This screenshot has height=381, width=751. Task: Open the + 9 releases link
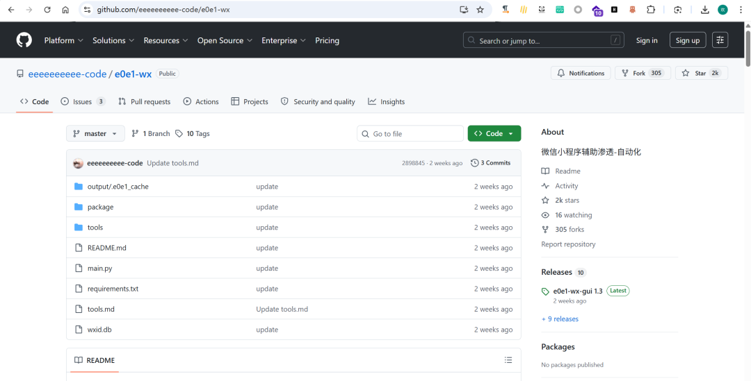(x=560, y=319)
